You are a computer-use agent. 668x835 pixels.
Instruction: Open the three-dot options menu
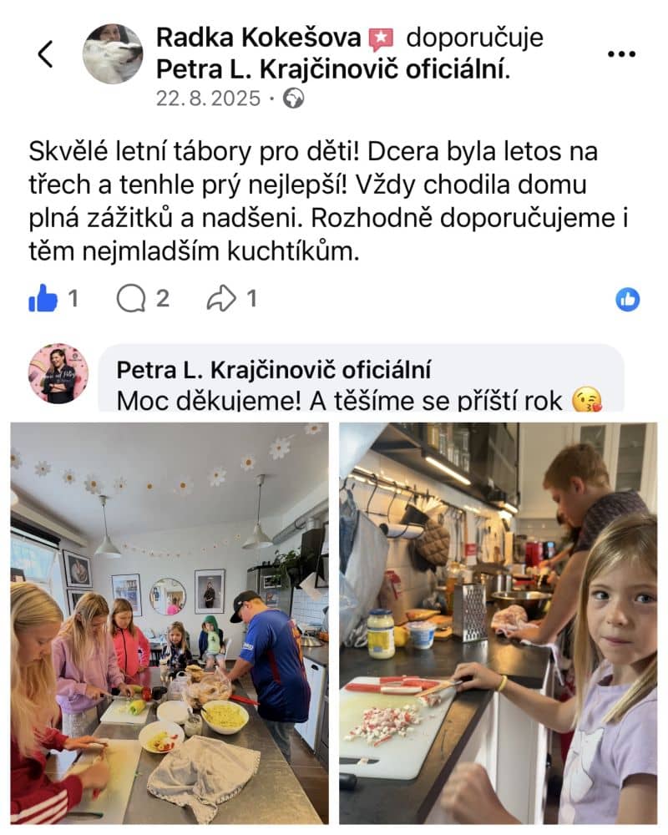tap(621, 53)
